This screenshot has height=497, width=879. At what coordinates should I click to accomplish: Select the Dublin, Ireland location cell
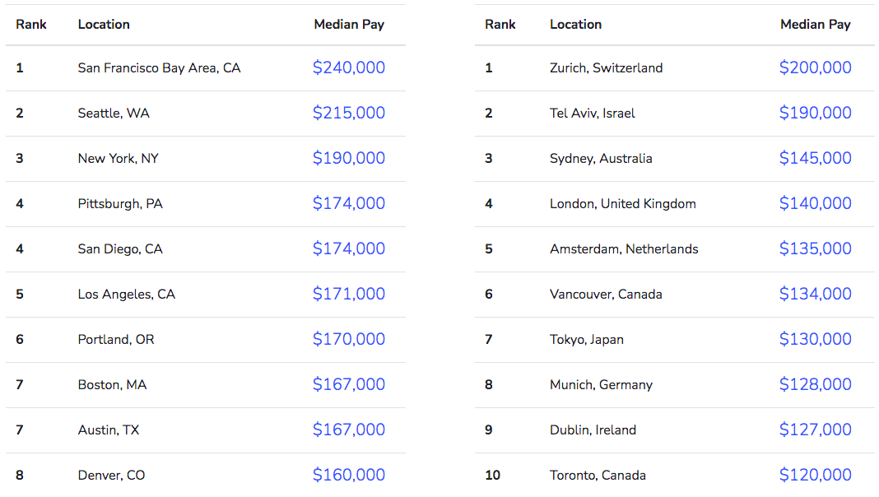coord(593,430)
